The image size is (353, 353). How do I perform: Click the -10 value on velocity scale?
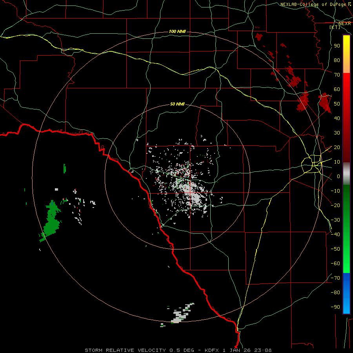pos(335,191)
